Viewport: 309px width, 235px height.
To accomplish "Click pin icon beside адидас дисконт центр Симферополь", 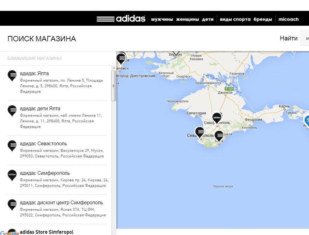I will pyautogui.click(x=12, y=205).
